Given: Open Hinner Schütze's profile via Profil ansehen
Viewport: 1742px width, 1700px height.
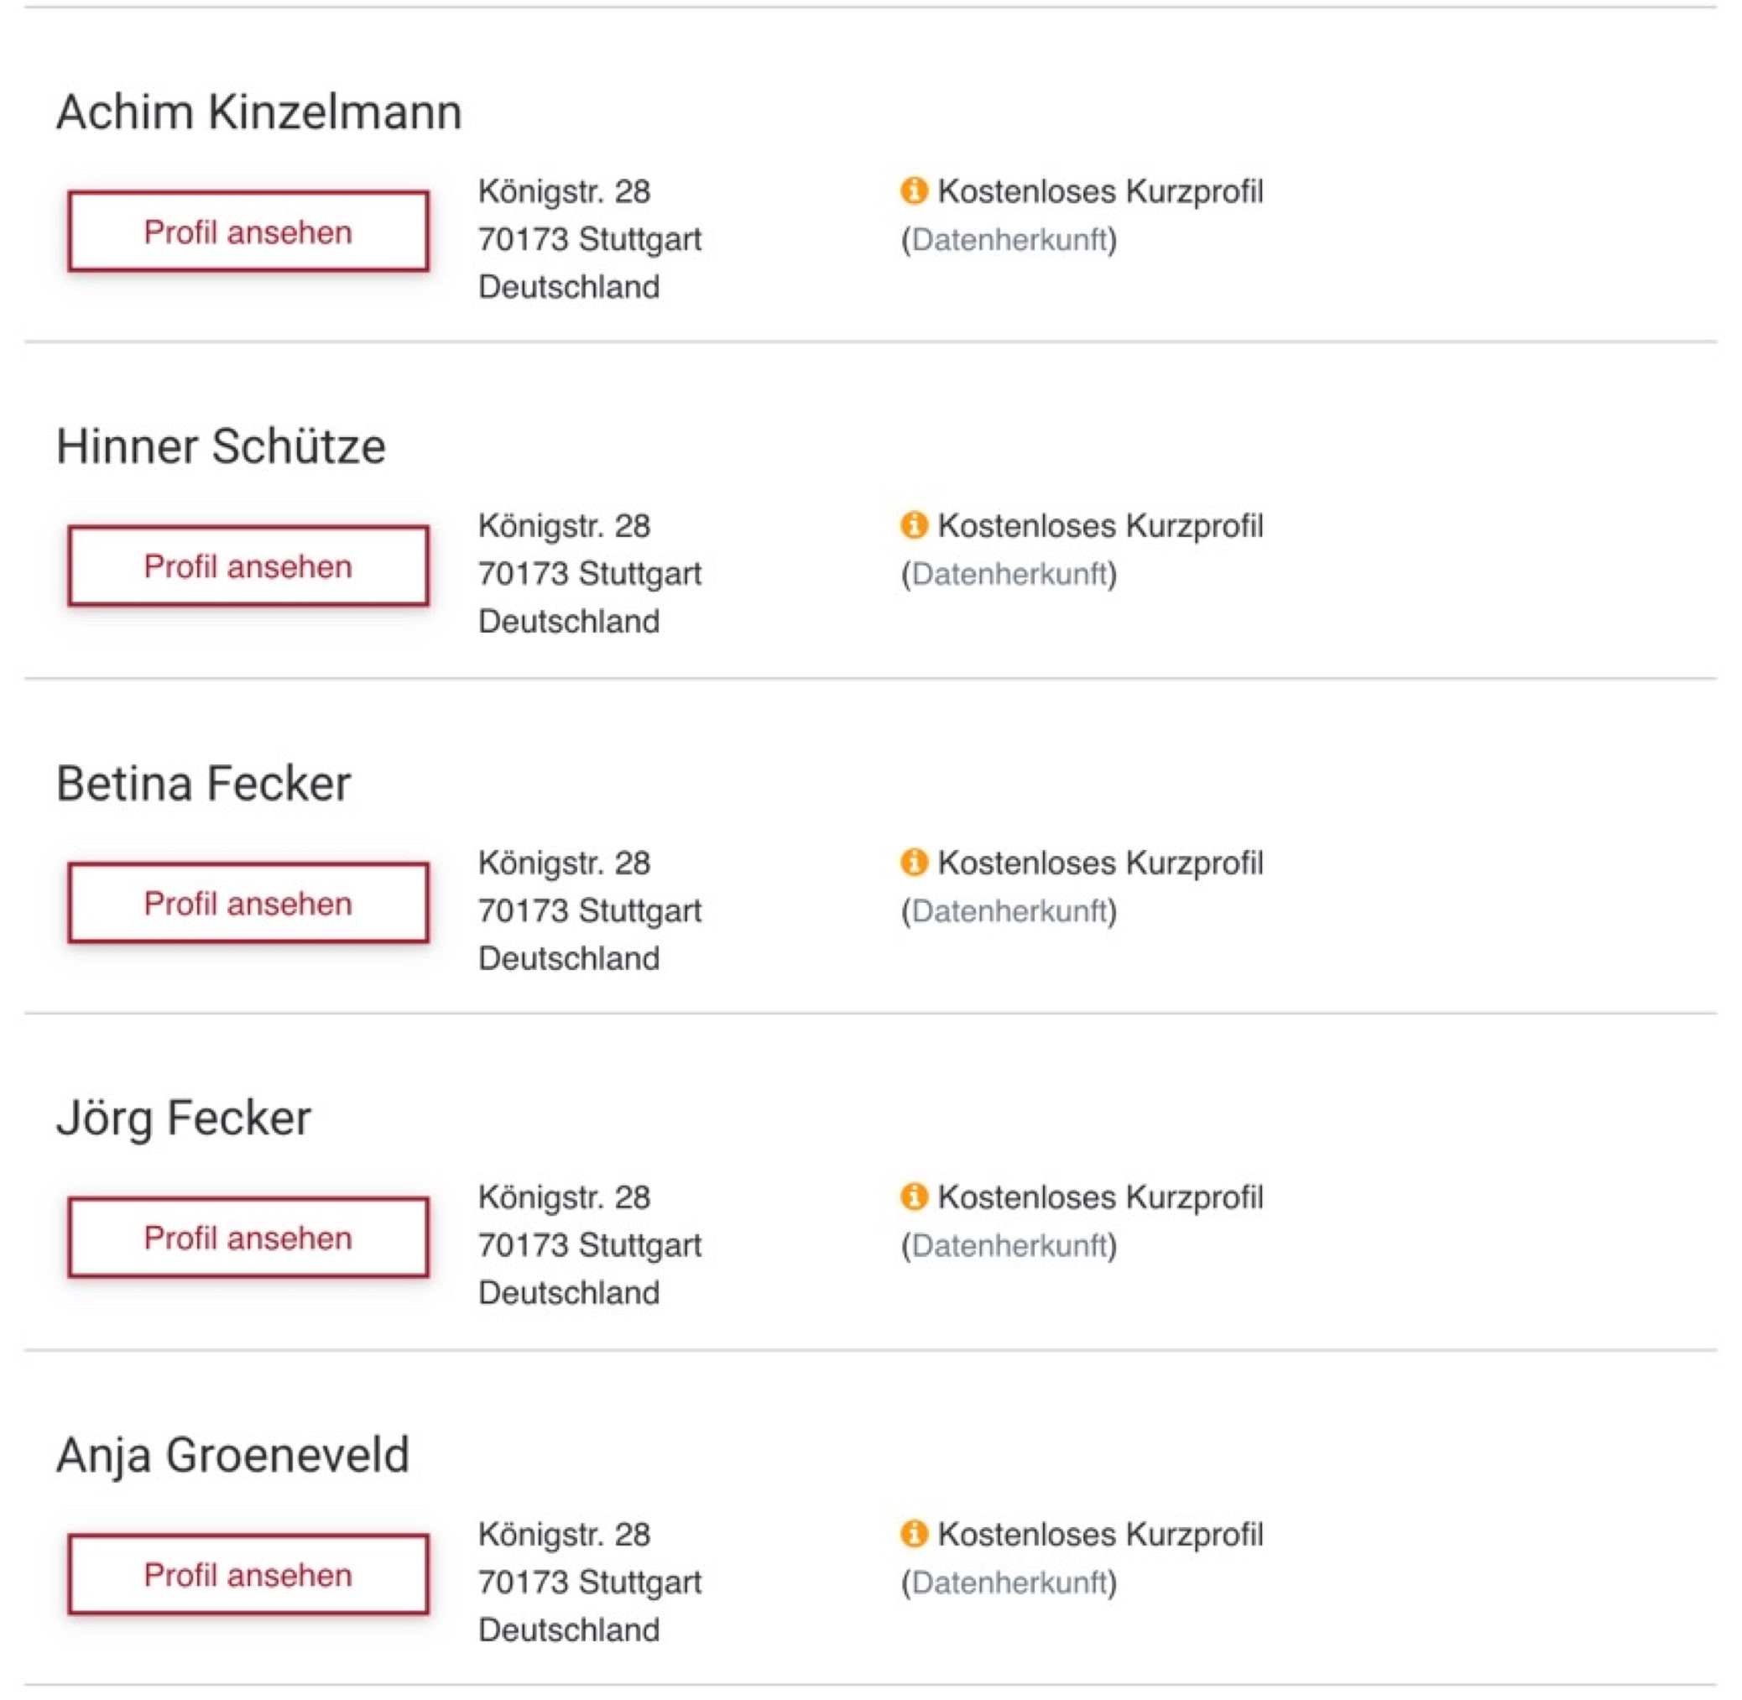Looking at the screenshot, I should [248, 566].
